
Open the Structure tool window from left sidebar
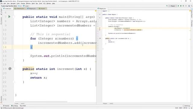[1, 21]
